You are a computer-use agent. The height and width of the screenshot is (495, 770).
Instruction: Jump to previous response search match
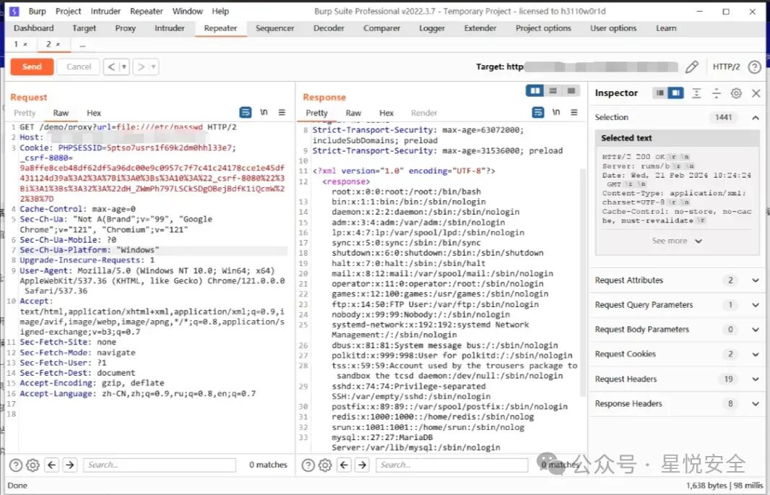345,465
